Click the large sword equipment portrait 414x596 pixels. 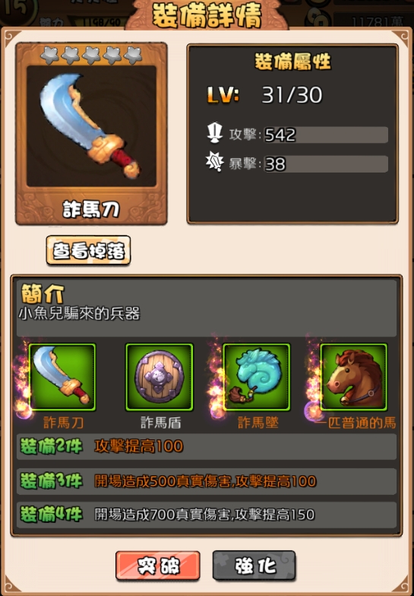(x=91, y=126)
